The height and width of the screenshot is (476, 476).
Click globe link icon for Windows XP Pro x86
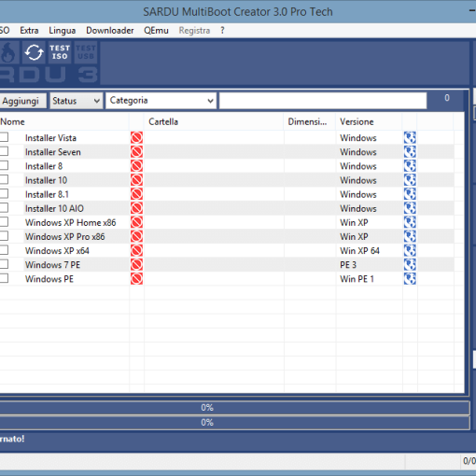pos(410,236)
